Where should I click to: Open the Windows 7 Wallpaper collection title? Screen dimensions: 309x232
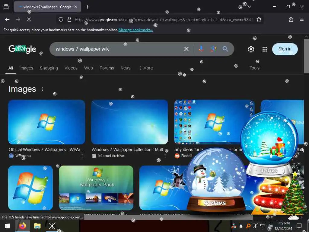tap(128, 150)
